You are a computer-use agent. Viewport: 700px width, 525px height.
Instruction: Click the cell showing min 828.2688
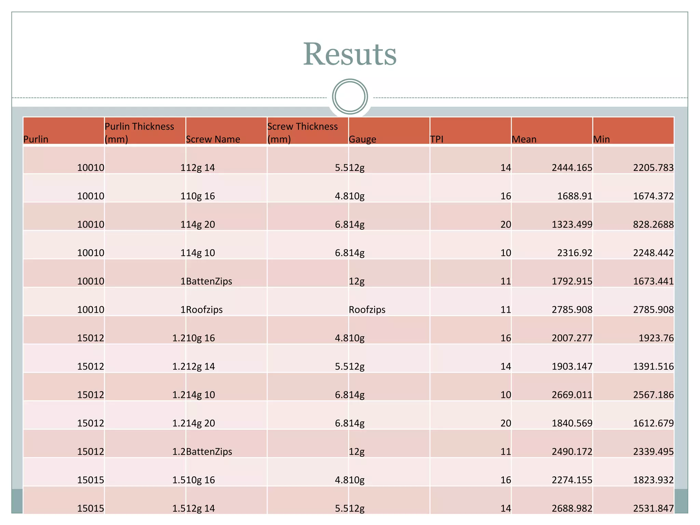[633, 216]
